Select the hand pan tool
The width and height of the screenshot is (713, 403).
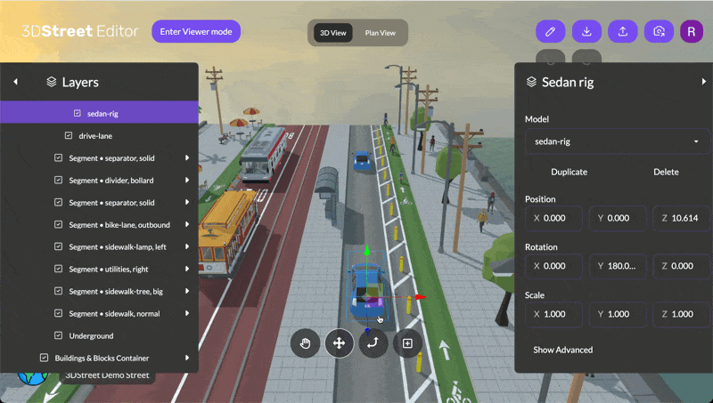(x=305, y=343)
